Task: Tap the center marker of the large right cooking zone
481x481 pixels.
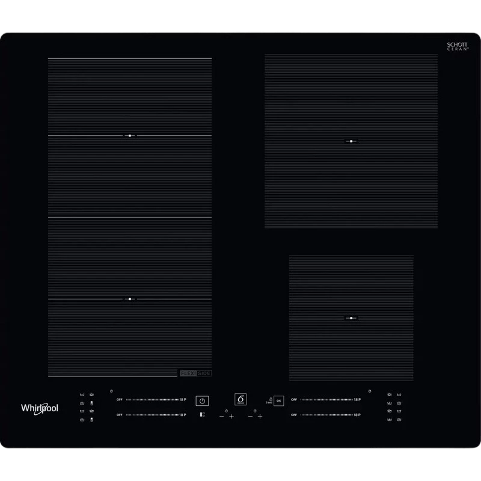Action: (x=351, y=141)
